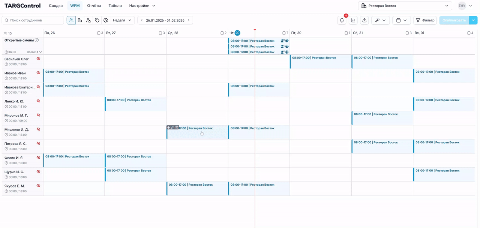Click the clock icon in the toolbar

(x=106, y=20)
